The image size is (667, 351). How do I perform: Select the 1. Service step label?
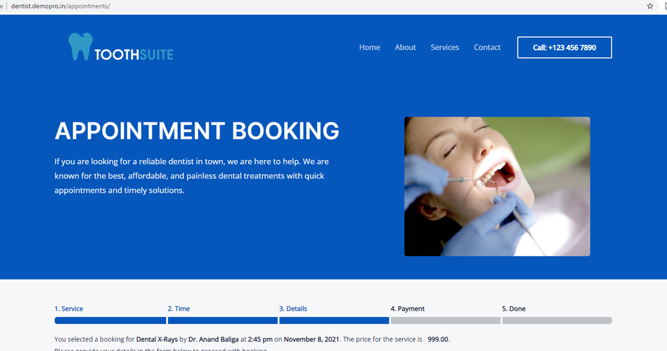[68, 309]
